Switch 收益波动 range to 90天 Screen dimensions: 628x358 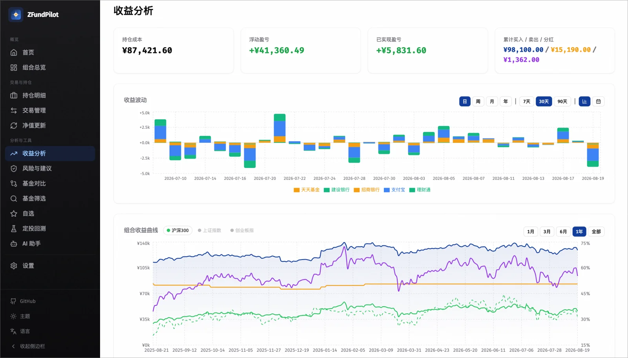[562, 102]
